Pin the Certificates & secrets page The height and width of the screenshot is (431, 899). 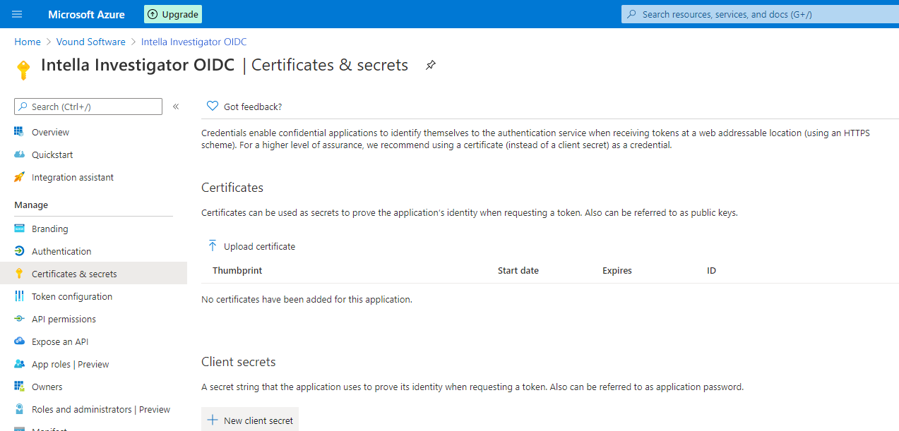430,64
